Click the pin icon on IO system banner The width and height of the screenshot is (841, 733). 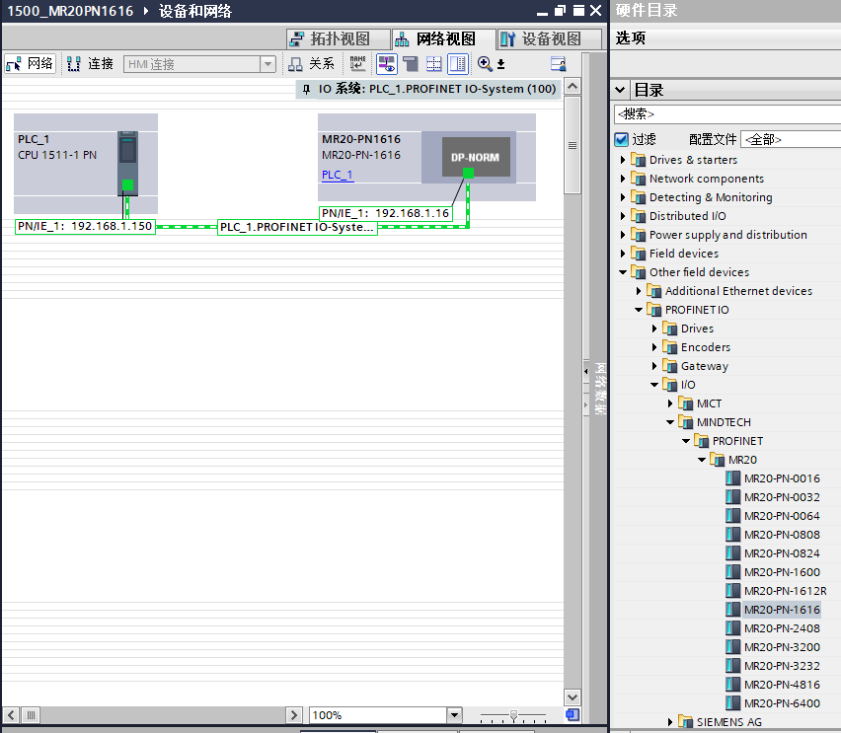306,89
